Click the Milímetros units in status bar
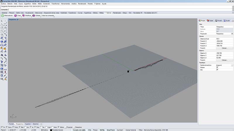Screen dimensions: 234x131 (44, 130)
